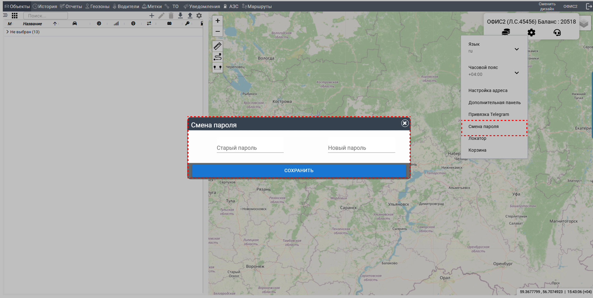Open the balance coins icon
This screenshot has height=298, width=593.
point(506,32)
